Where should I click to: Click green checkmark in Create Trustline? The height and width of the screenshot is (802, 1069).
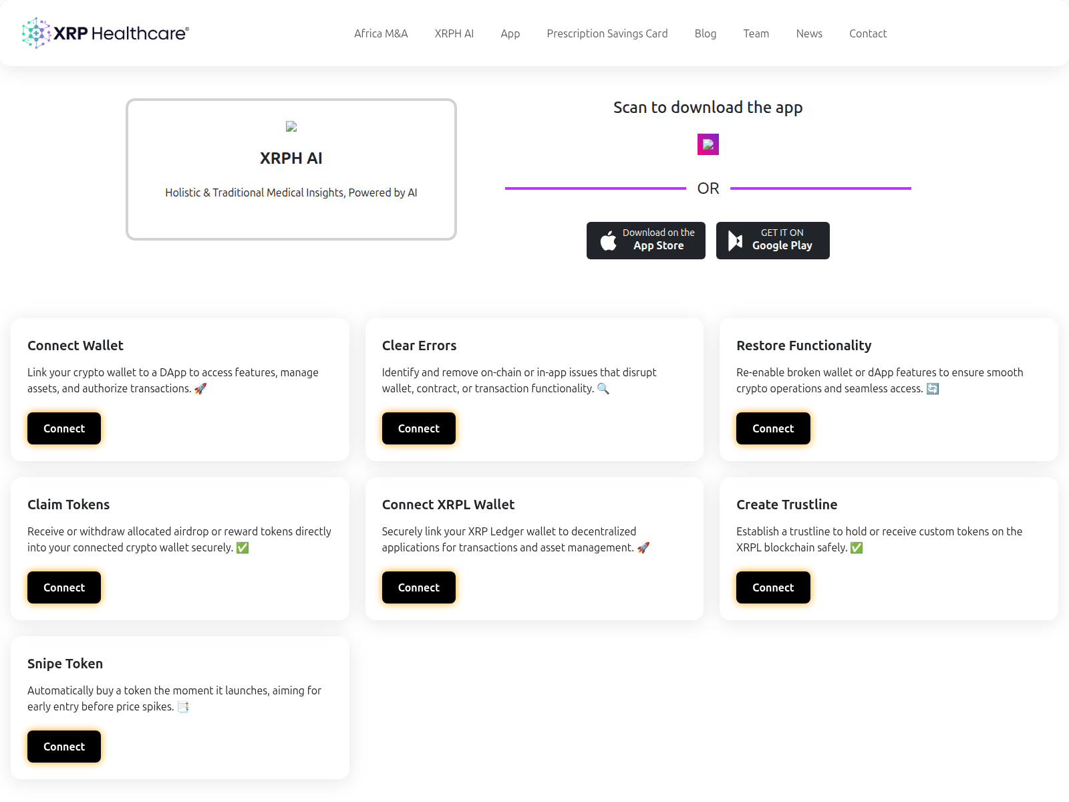click(857, 547)
